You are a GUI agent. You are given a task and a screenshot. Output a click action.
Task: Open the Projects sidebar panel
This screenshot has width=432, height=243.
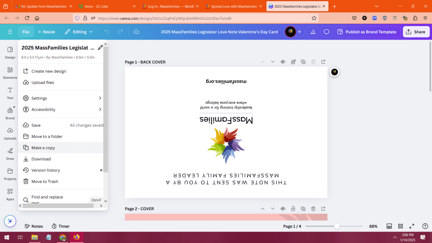(10, 174)
